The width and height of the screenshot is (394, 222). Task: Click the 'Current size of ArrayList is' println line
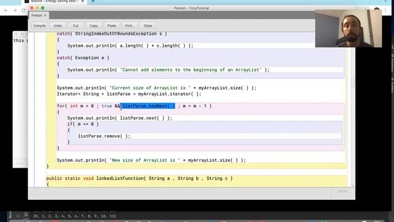(156, 88)
